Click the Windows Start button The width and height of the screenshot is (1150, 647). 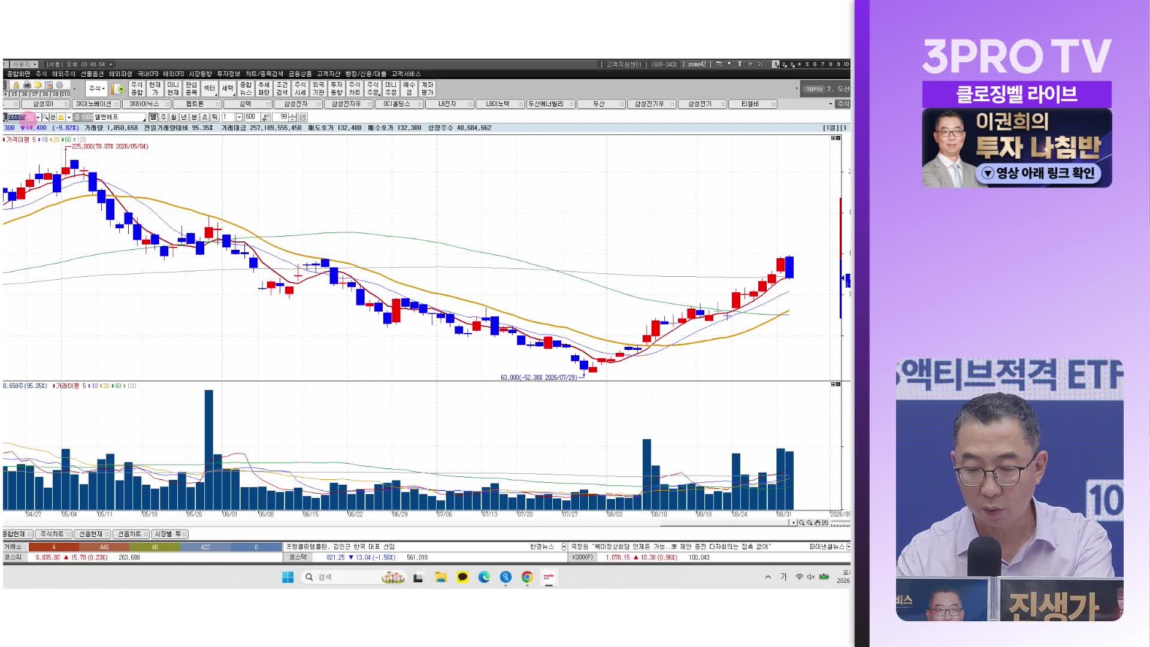tap(287, 577)
